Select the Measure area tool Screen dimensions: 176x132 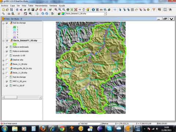tap(105, 10)
